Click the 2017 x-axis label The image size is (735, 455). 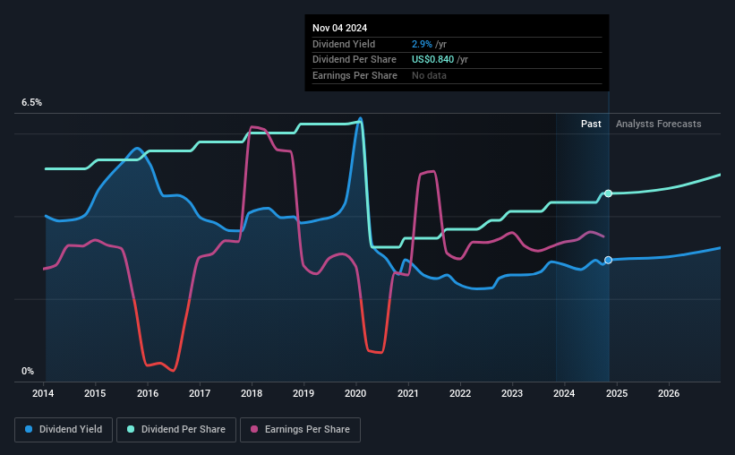pyautogui.click(x=200, y=393)
